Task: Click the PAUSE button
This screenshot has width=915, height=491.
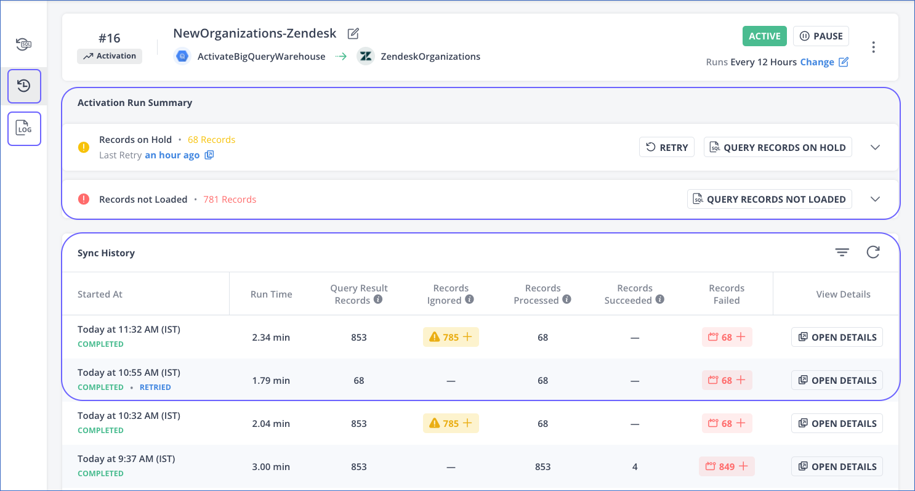Action: click(x=821, y=36)
